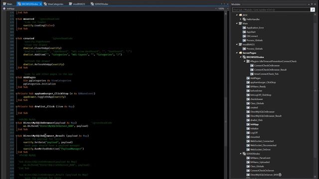Go to the LogOff sub
Screen dimensions: 319x179
(254, 133)
